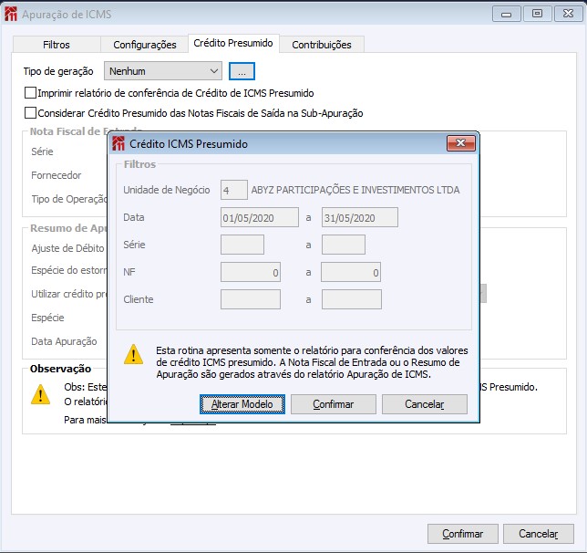Click the warning icon in the dialog
This screenshot has height=553, width=587.
point(133,354)
